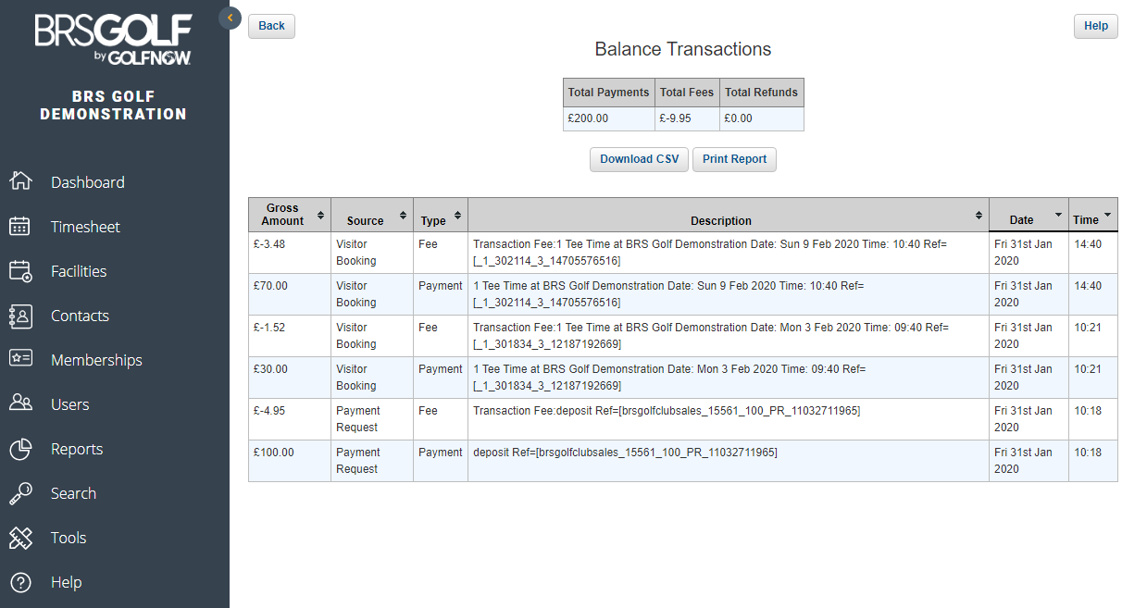Image resolution: width=1147 pixels, height=608 pixels.
Task: Click the Contacts address book icon
Action: 20,315
